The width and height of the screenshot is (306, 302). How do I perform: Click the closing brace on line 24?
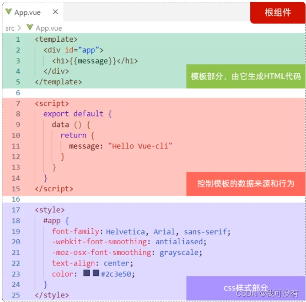pos(45,285)
